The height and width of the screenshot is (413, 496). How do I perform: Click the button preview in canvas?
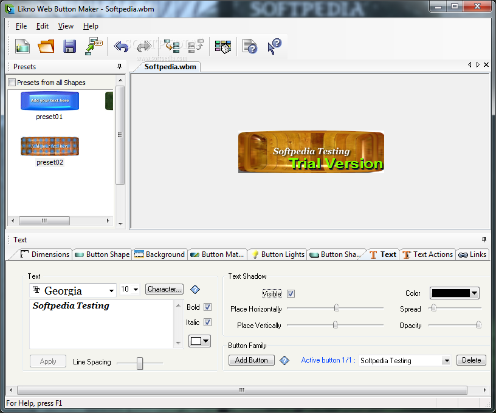click(x=311, y=152)
